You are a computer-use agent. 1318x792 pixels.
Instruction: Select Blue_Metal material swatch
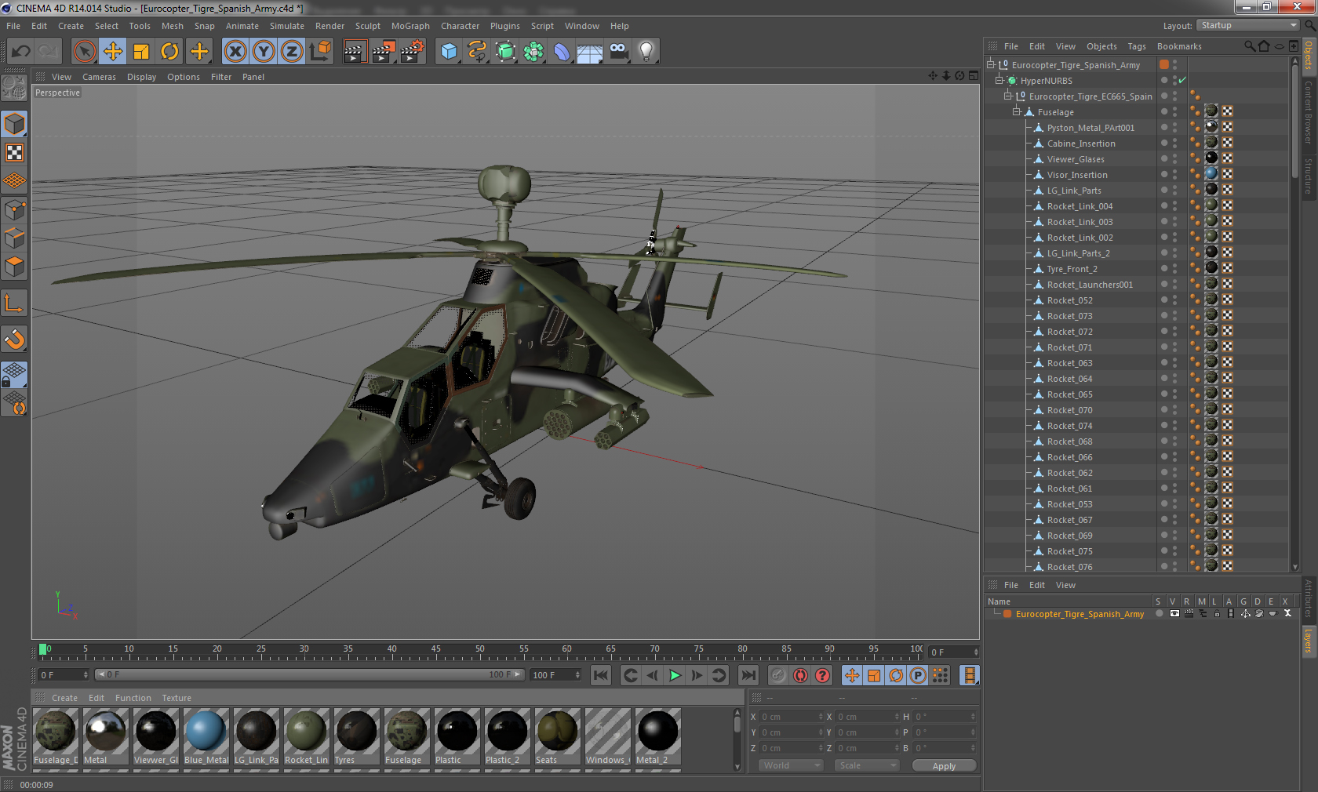pos(206,736)
